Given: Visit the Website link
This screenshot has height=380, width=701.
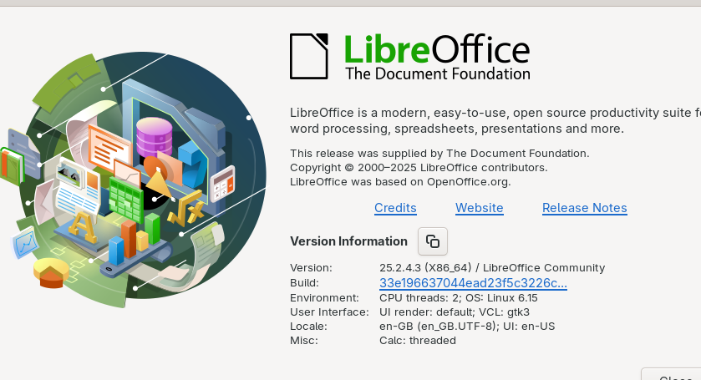Looking at the screenshot, I should [480, 208].
